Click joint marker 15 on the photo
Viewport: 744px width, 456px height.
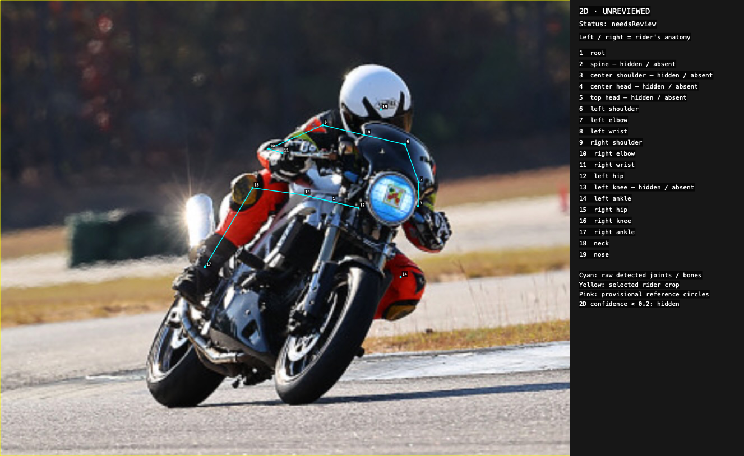point(304,195)
